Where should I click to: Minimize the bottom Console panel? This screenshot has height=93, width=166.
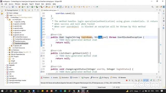pos(157,77)
